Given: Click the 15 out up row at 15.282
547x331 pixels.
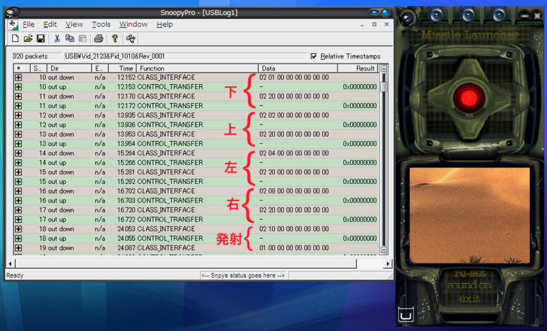Looking at the screenshot, I should pyautogui.click(x=196, y=182).
